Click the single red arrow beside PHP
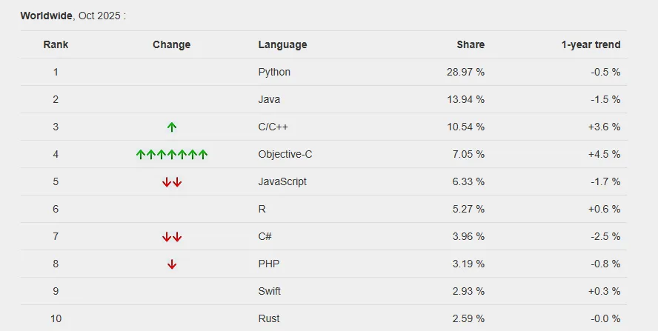This screenshot has width=658, height=331. (172, 264)
